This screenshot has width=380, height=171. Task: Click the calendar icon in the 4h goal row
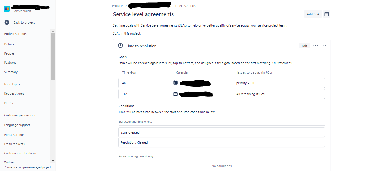(x=175, y=83)
